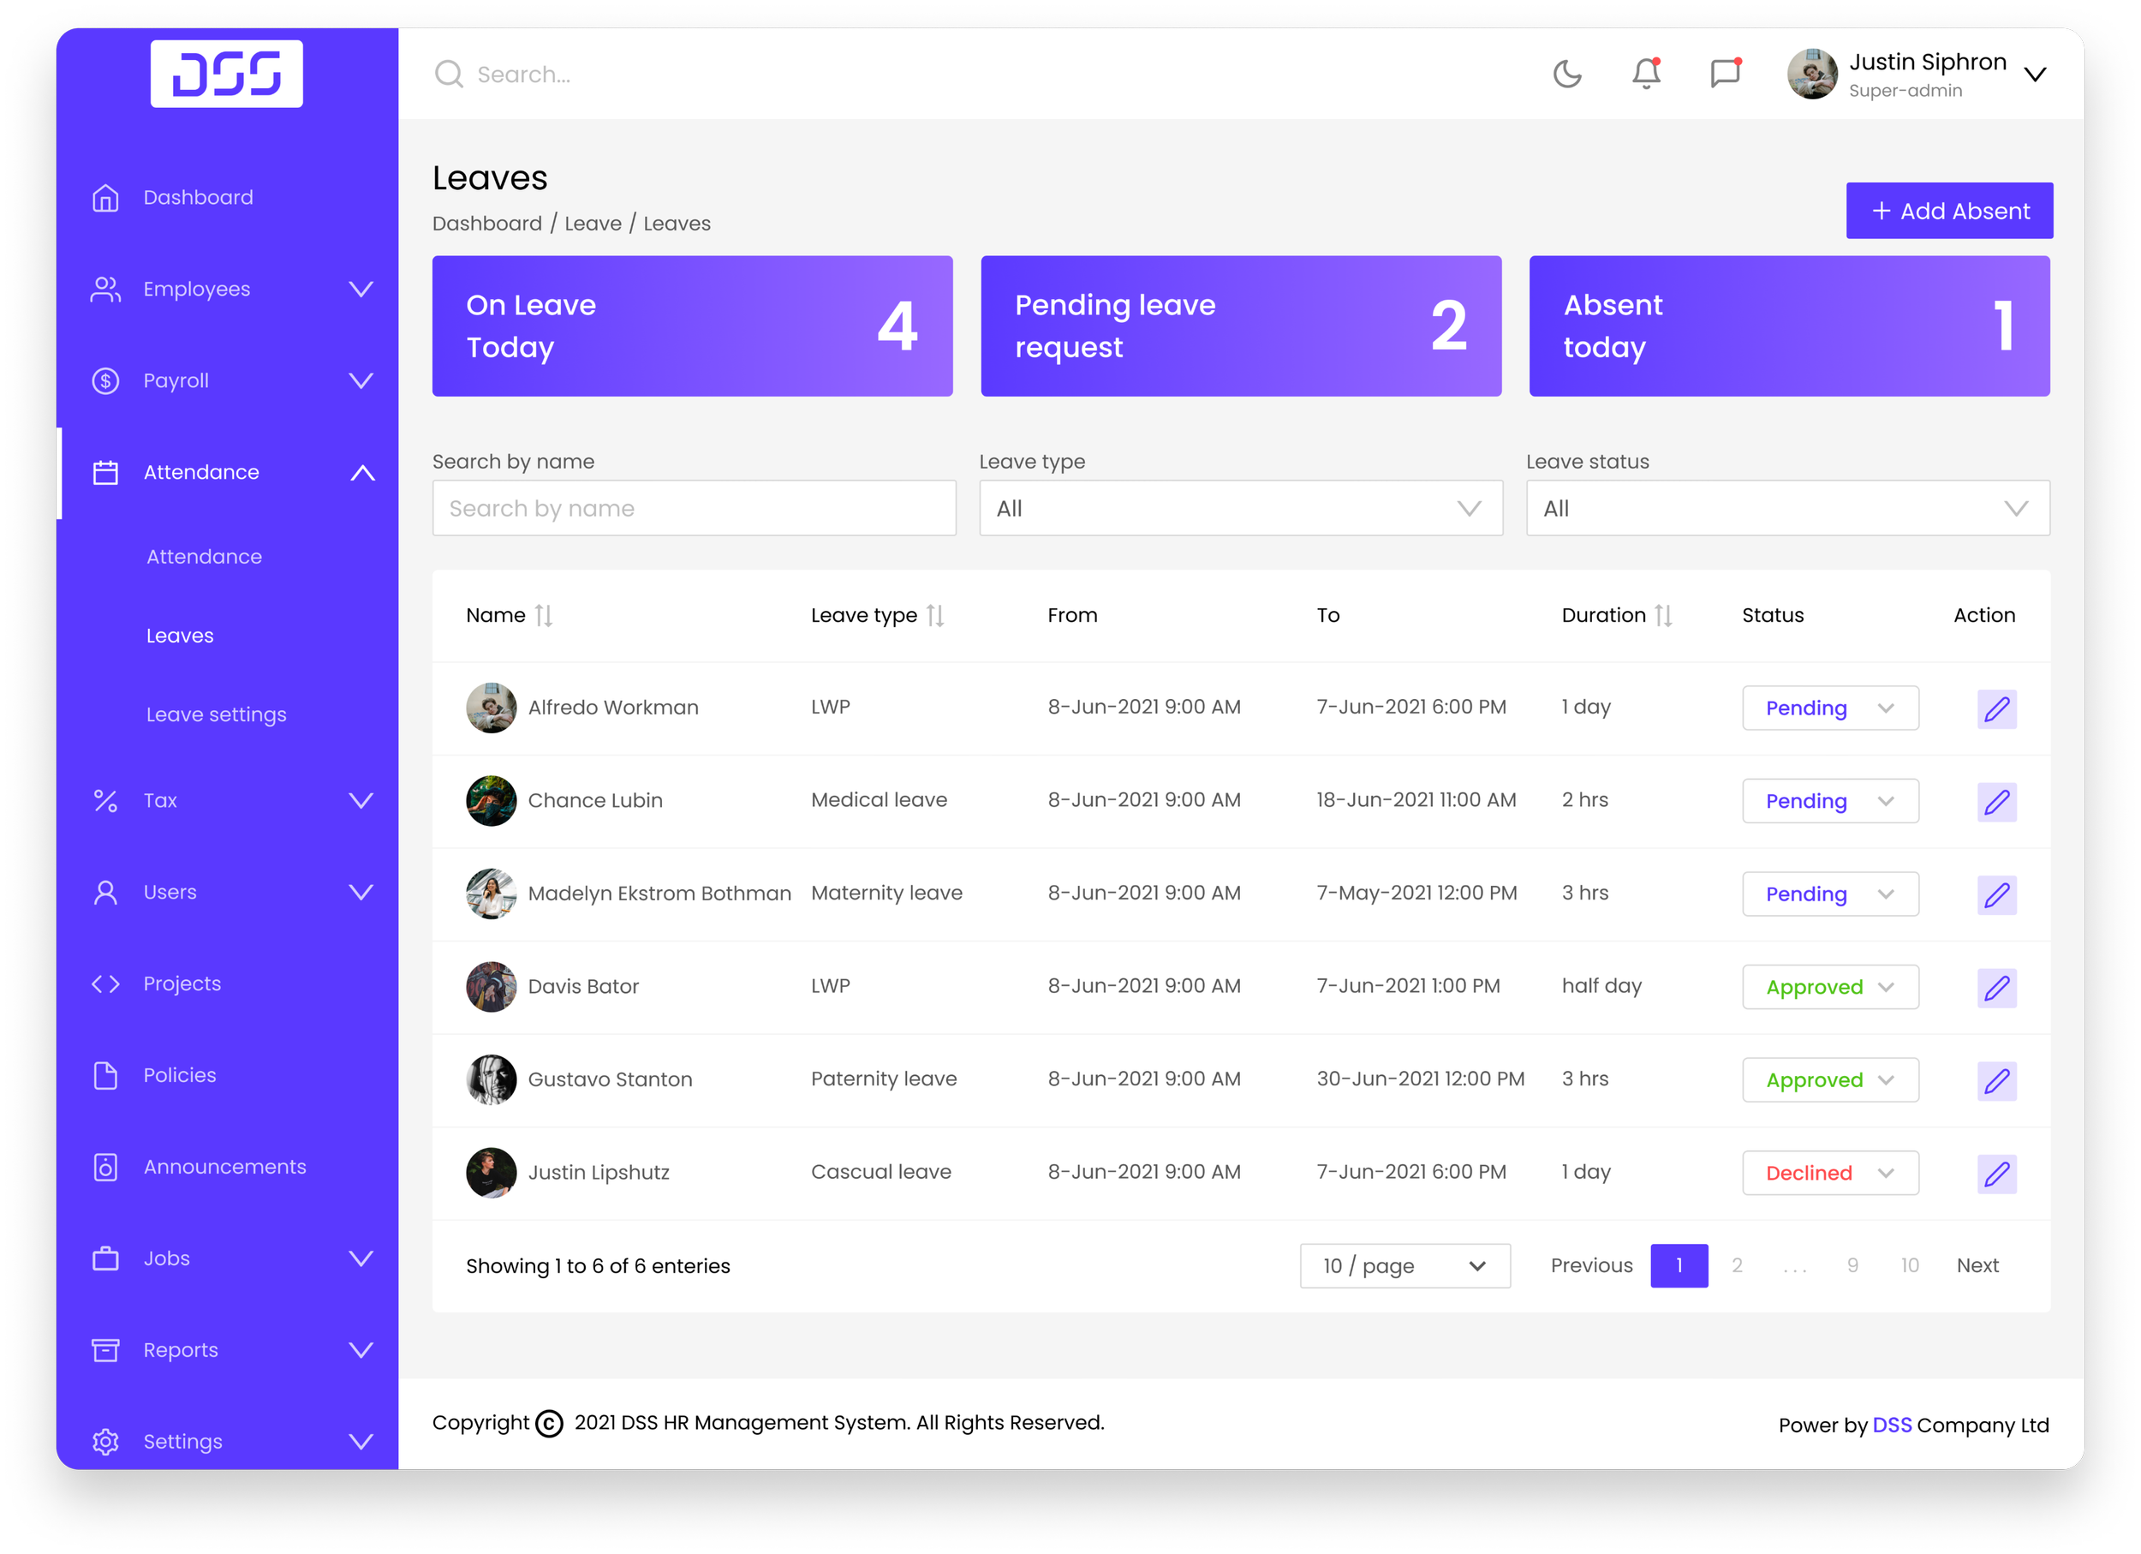Open the Leave settings submenu item
The height and width of the screenshot is (1554, 2141).
click(216, 714)
